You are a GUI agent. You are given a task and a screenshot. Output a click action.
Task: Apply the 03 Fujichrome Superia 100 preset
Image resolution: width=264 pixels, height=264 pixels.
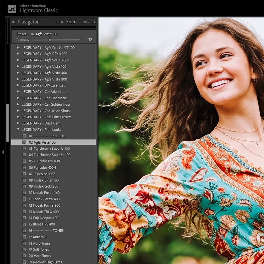click(49, 148)
